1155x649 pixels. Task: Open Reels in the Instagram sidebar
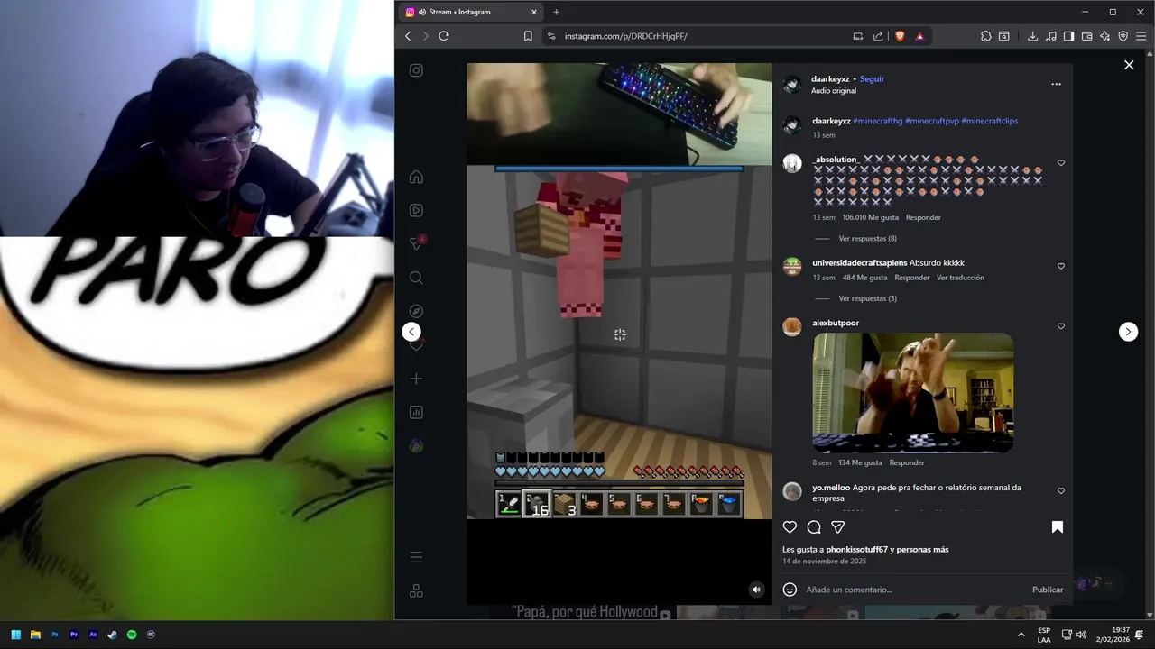point(416,210)
